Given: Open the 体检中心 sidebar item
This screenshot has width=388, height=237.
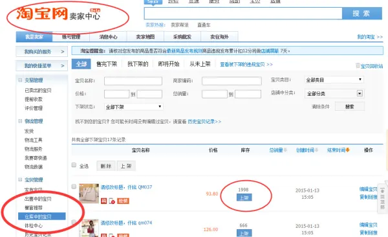Looking at the screenshot, I should (34, 225).
